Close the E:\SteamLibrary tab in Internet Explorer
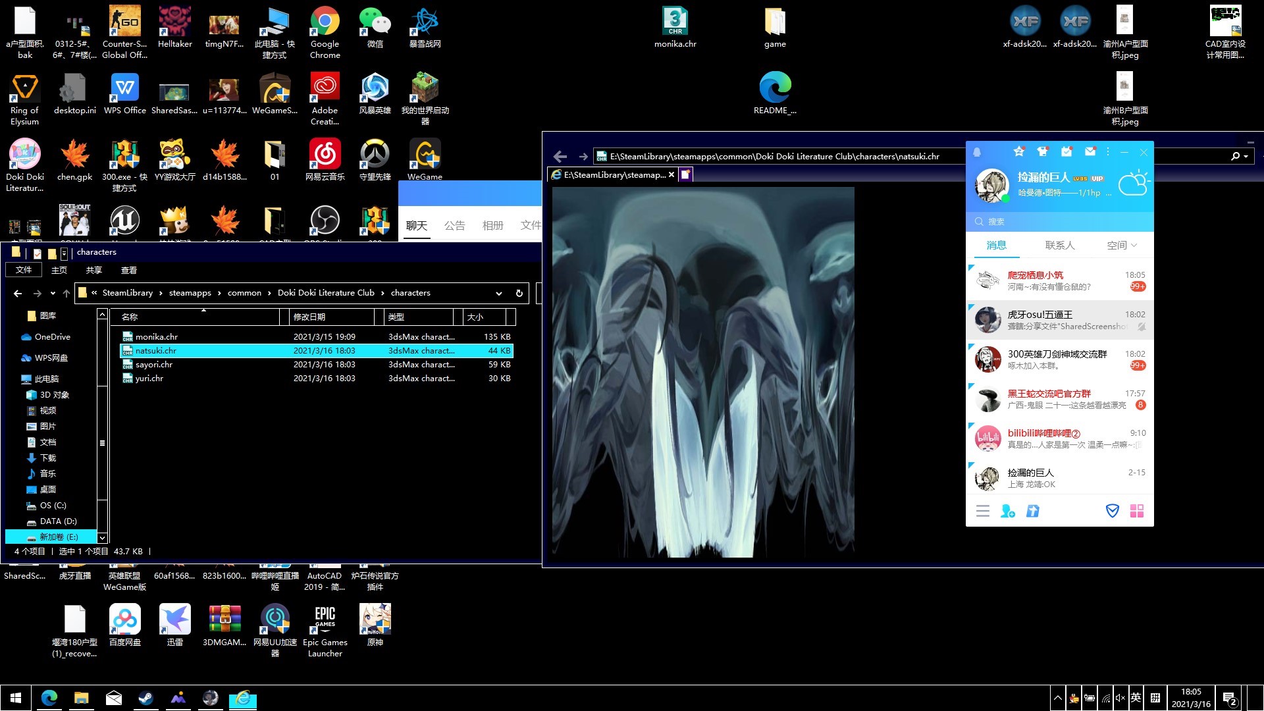 coord(671,174)
